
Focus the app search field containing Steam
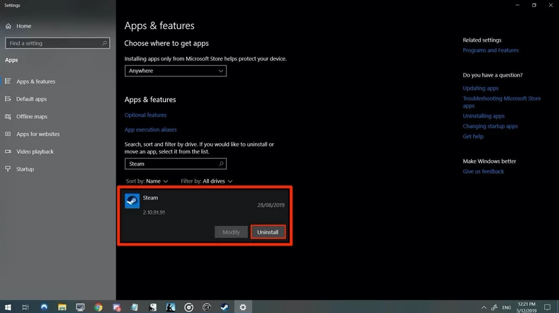176,164
